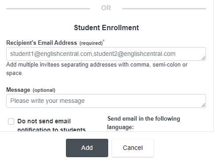214x161 pixels.
Task: Click the Send email in following language label
Action: pos(144,123)
